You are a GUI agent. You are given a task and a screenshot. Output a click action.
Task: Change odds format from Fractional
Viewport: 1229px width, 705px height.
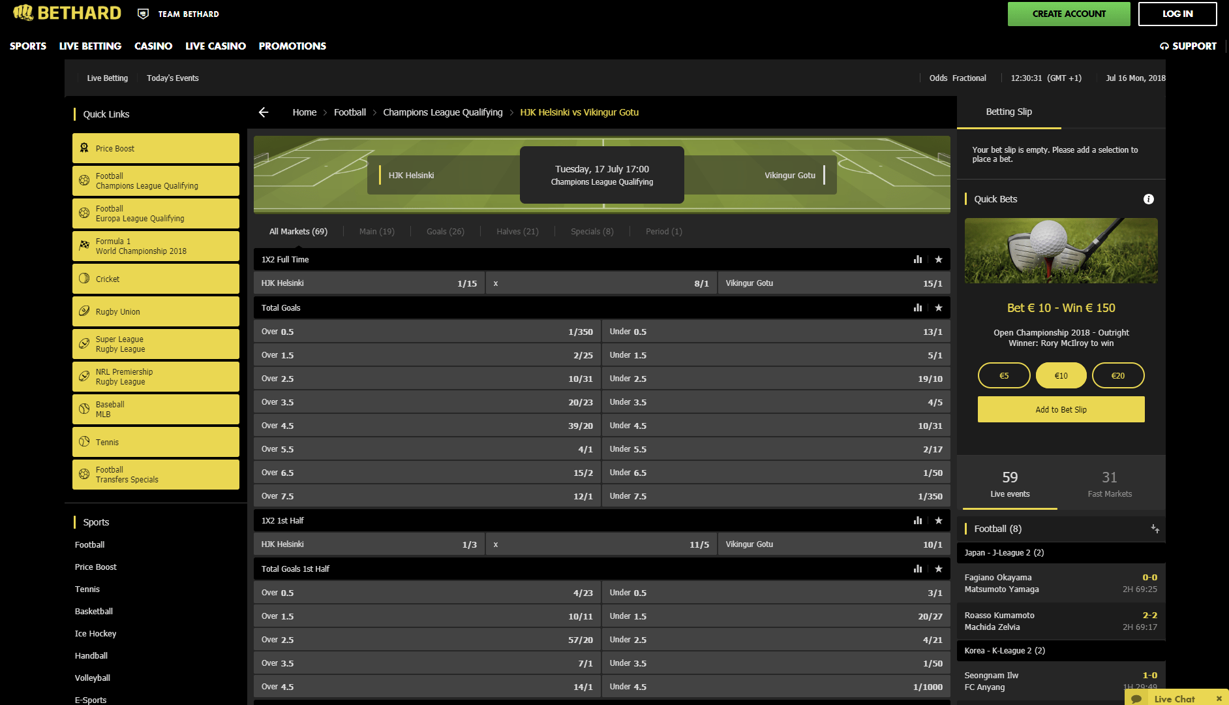pos(969,78)
